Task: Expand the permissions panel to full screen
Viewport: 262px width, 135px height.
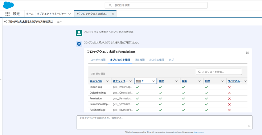Action: 247,53
